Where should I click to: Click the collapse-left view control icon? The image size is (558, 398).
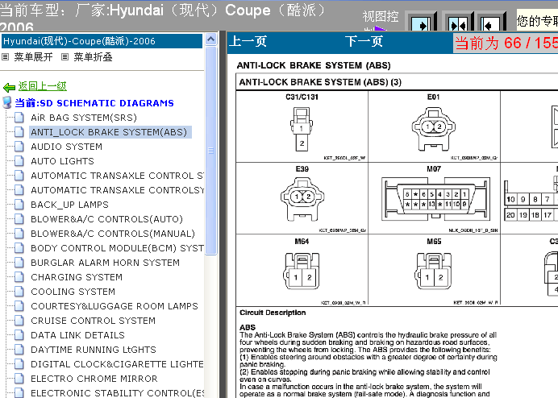click(491, 23)
